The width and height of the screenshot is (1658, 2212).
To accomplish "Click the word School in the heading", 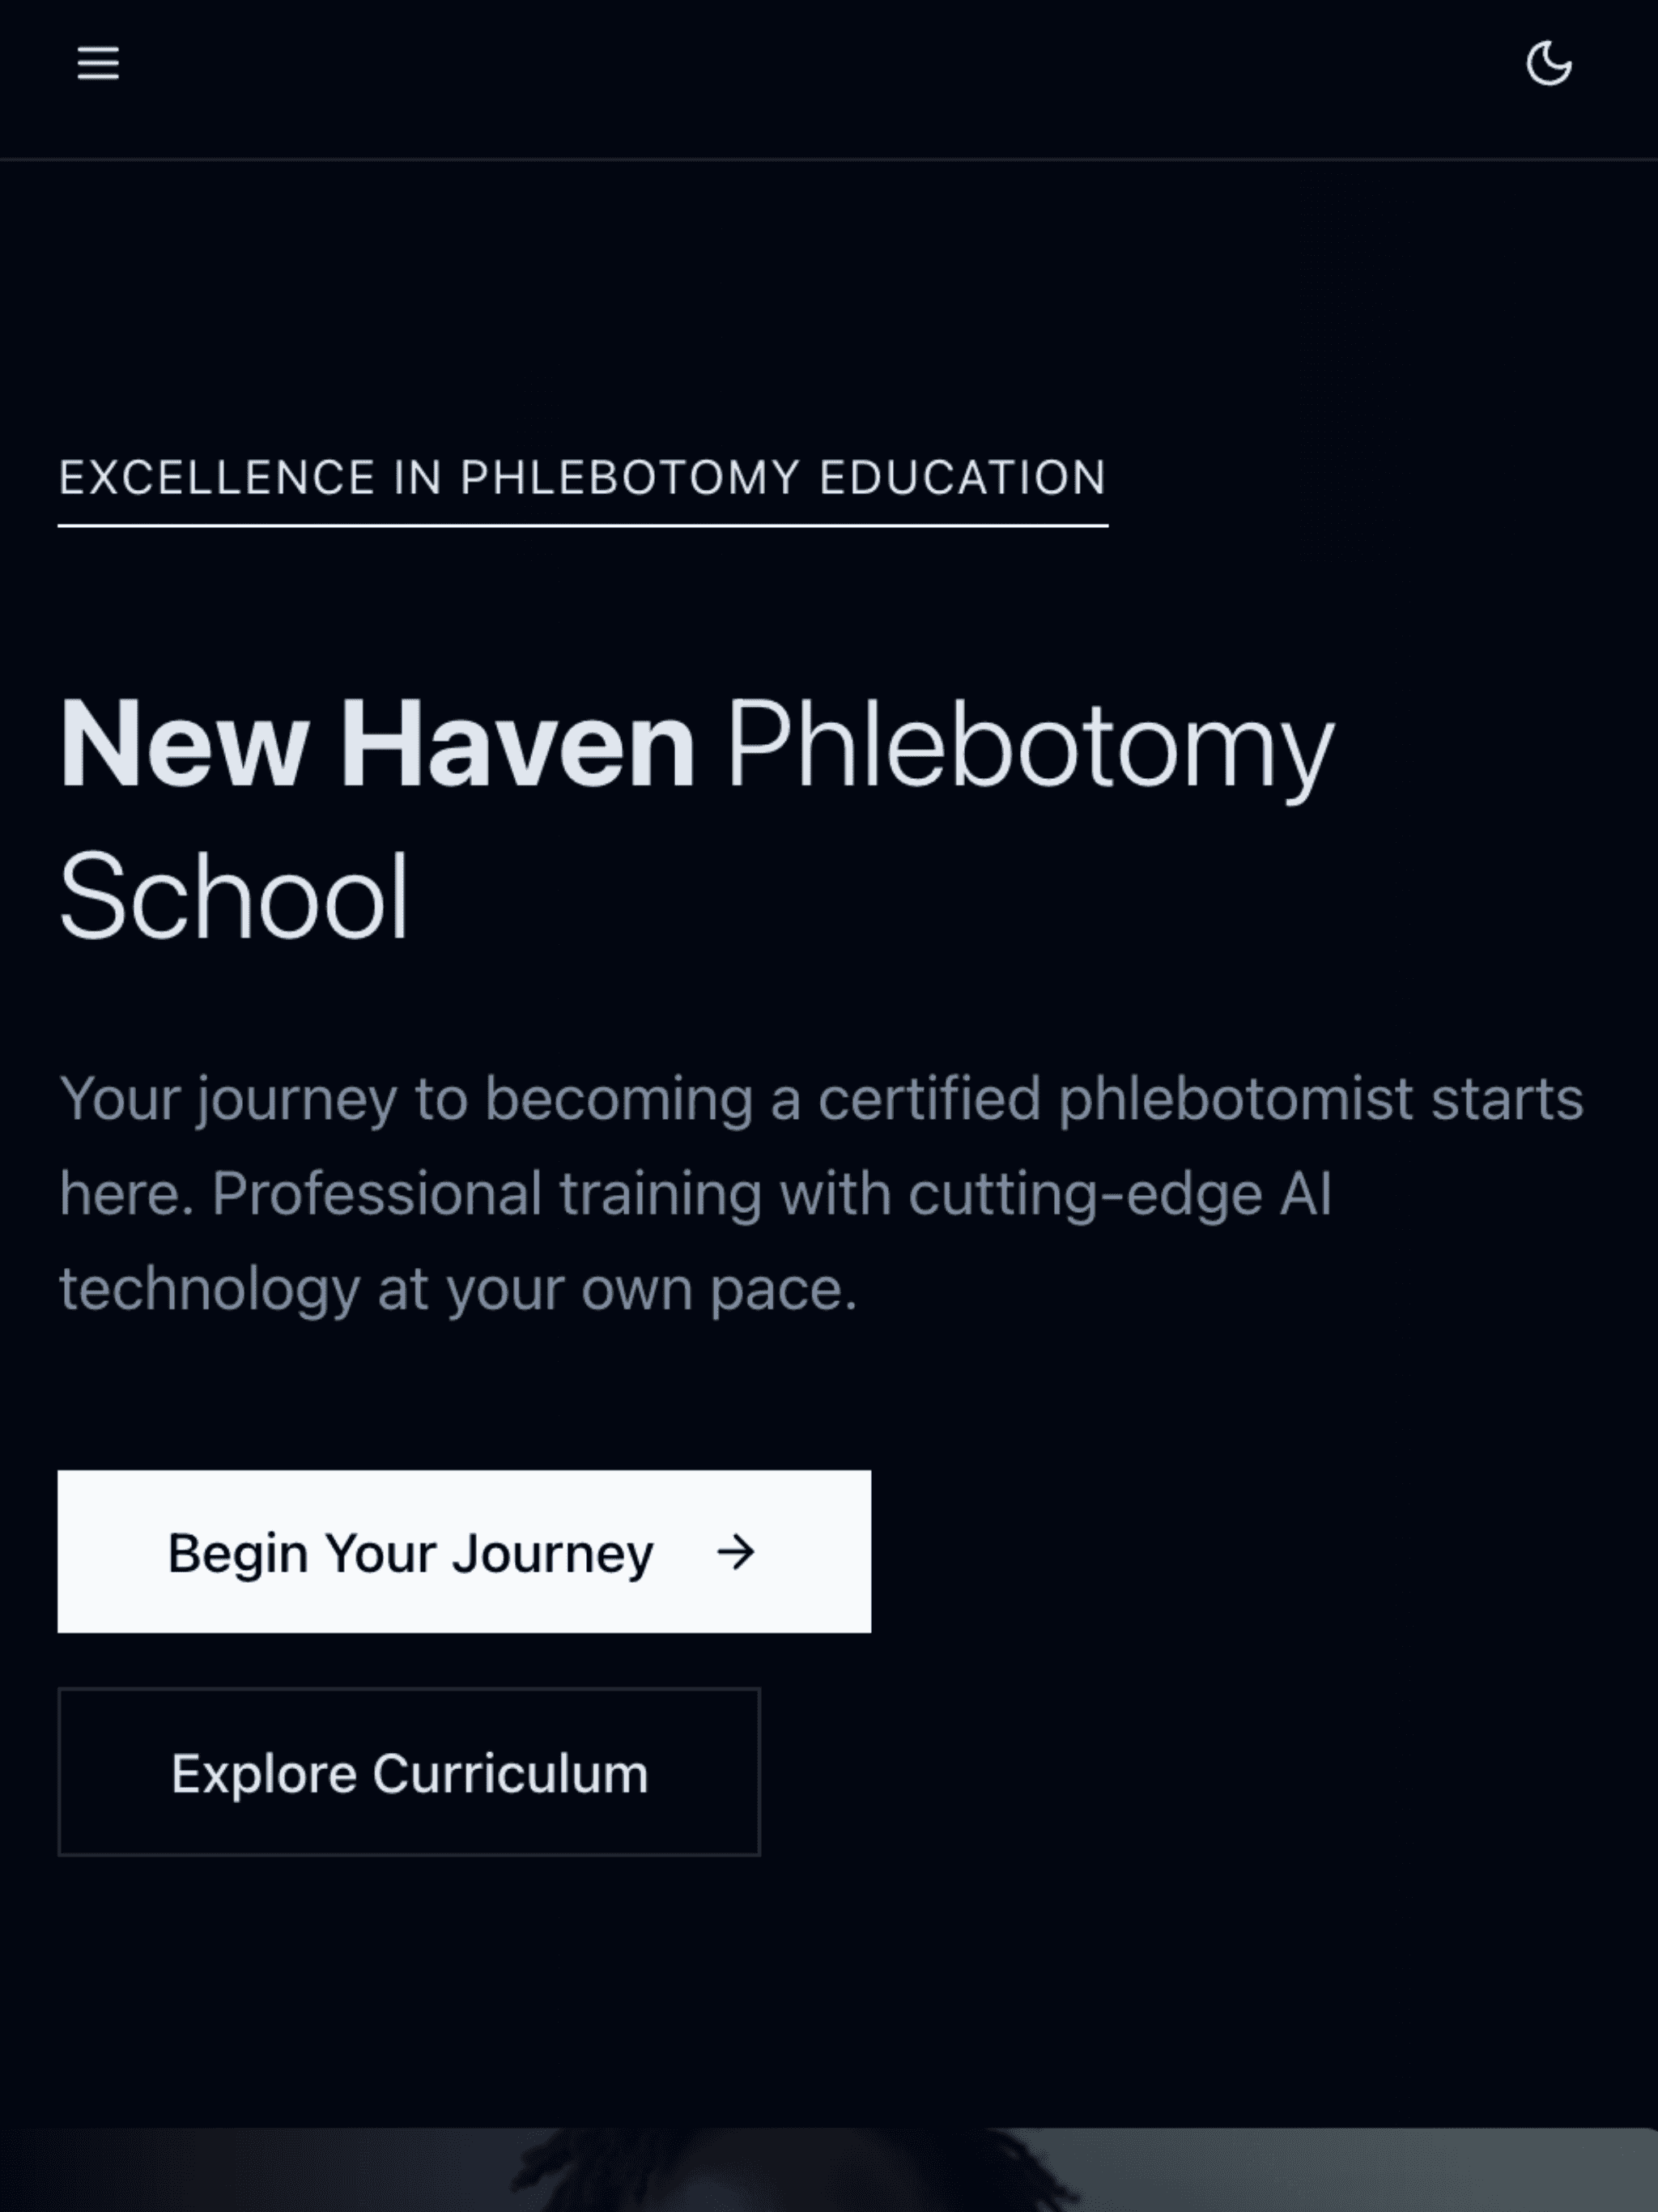I will pos(234,898).
